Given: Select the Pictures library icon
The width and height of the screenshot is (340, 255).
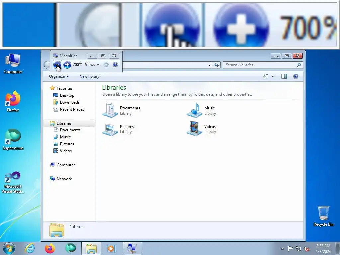Looking at the screenshot, I should click(110, 129).
